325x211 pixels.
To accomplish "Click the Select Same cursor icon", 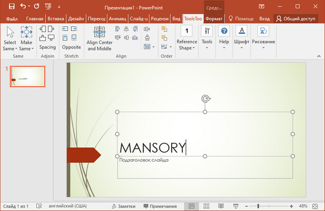I will 10,32.
